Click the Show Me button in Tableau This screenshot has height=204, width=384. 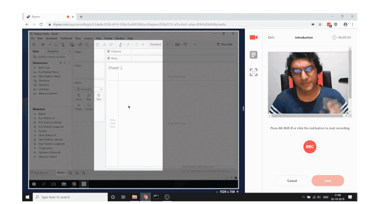click(x=224, y=45)
